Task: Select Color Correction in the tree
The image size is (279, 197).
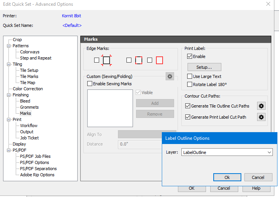Action: (x=28, y=89)
